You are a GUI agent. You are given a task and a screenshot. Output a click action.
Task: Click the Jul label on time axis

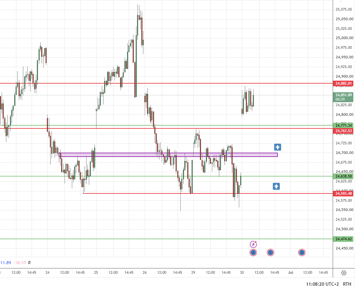[x=290, y=273]
